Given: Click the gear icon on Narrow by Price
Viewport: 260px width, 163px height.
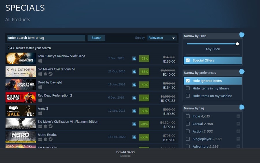Looking at the screenshot, I should click(x=242, y=35).
